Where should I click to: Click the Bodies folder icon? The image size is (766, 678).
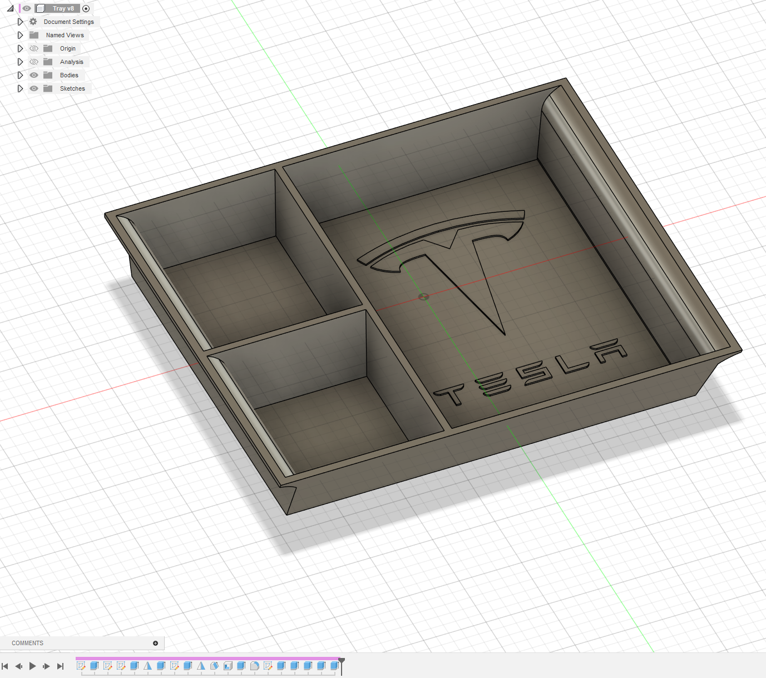click(x=48, y=75)
